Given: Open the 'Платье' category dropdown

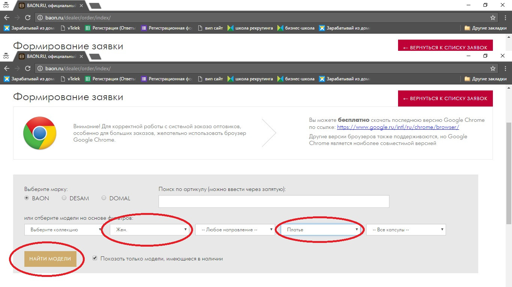Looking at the screenshot, I should click(320, 229).
